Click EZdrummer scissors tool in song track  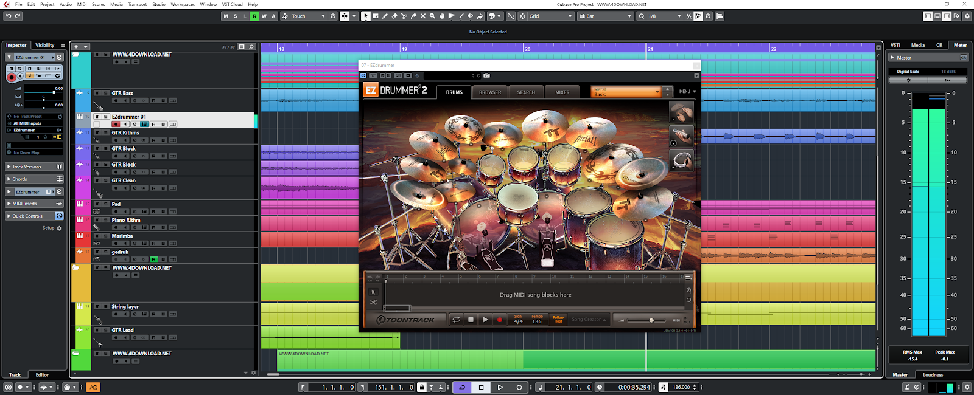(x=373, y=302)
